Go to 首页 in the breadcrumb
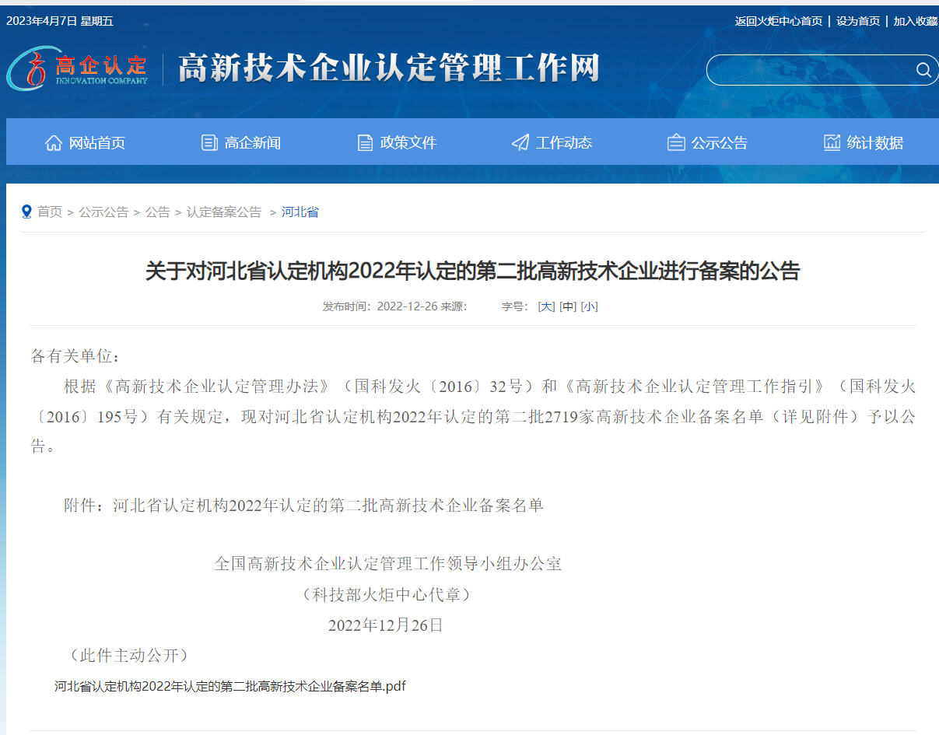This screenshot has height=735, width=939. pos(50,212)
